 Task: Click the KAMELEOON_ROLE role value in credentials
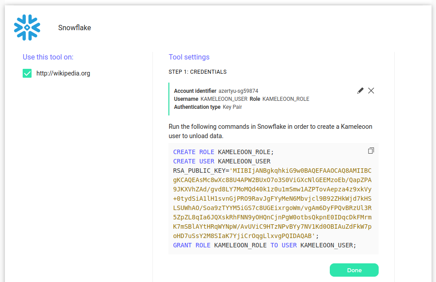[286, 99]
